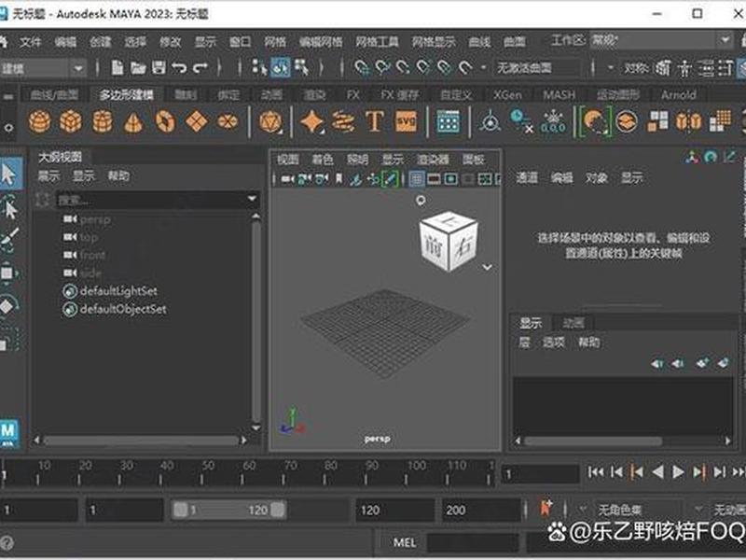Select the rotate tool in toolbox
This screenshot has width=746, height=560.
(9, 305)
